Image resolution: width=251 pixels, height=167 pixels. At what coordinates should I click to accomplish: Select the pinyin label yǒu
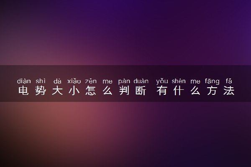point(162,81)
